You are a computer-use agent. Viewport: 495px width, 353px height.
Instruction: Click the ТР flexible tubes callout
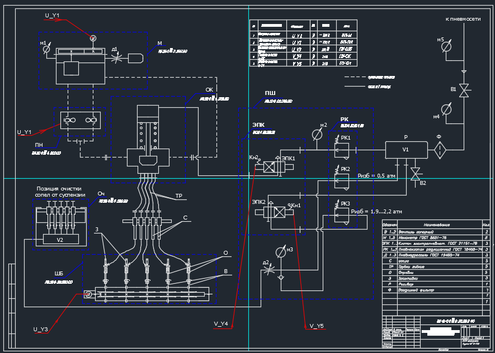tap(178, 197)
